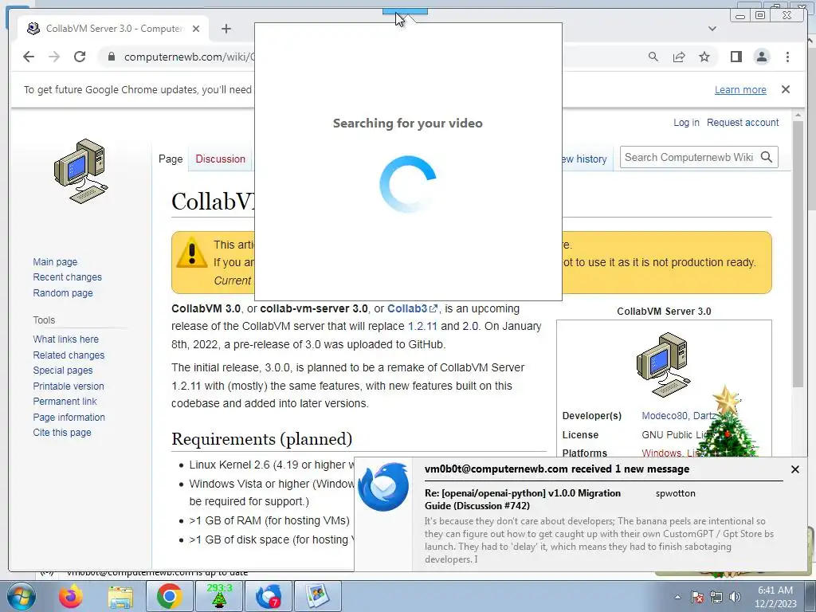Open the 1.2.11 version link
This screenshot has height=612, width=816.
[x=422, y=326]
